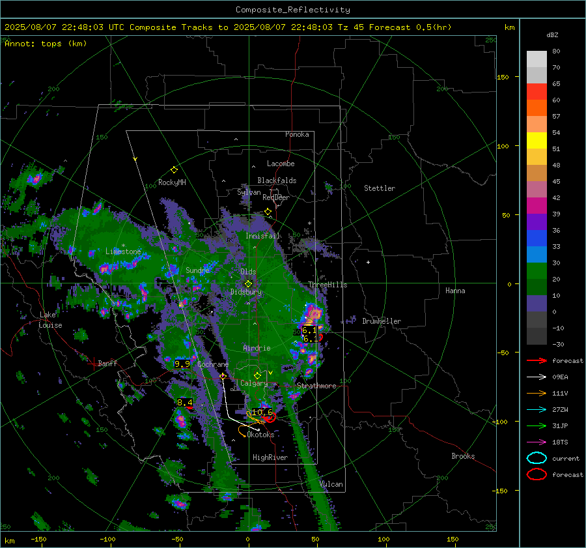Click the blue swatch between 36 and 33 dBZ

[537, 238]
